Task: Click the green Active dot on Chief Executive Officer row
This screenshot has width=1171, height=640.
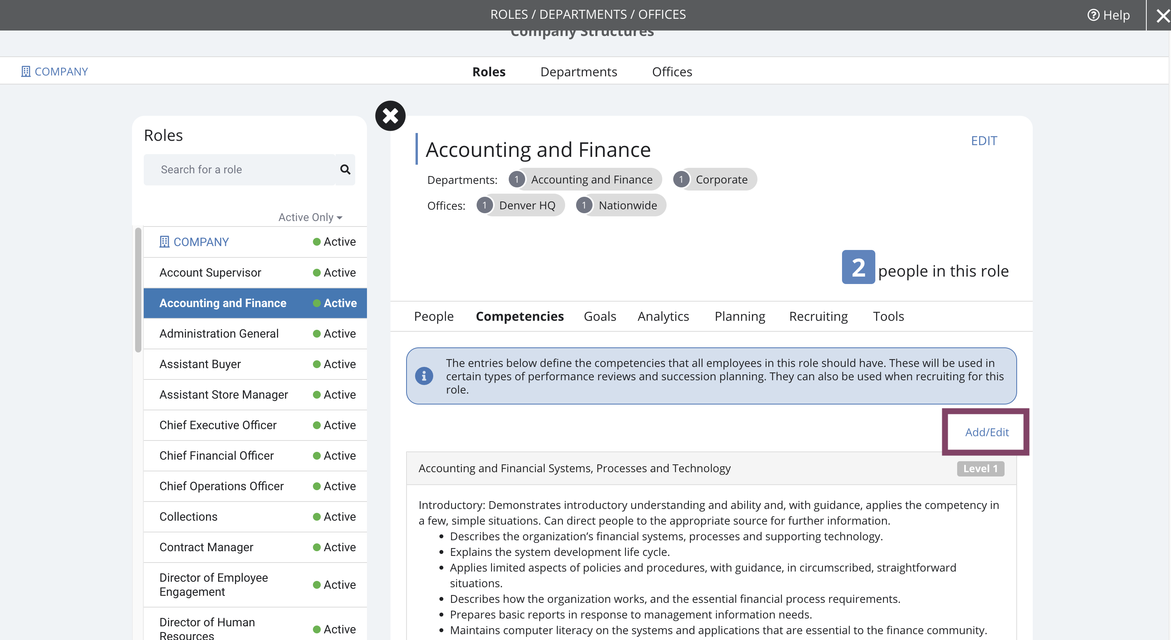Action: click(317, 425)
